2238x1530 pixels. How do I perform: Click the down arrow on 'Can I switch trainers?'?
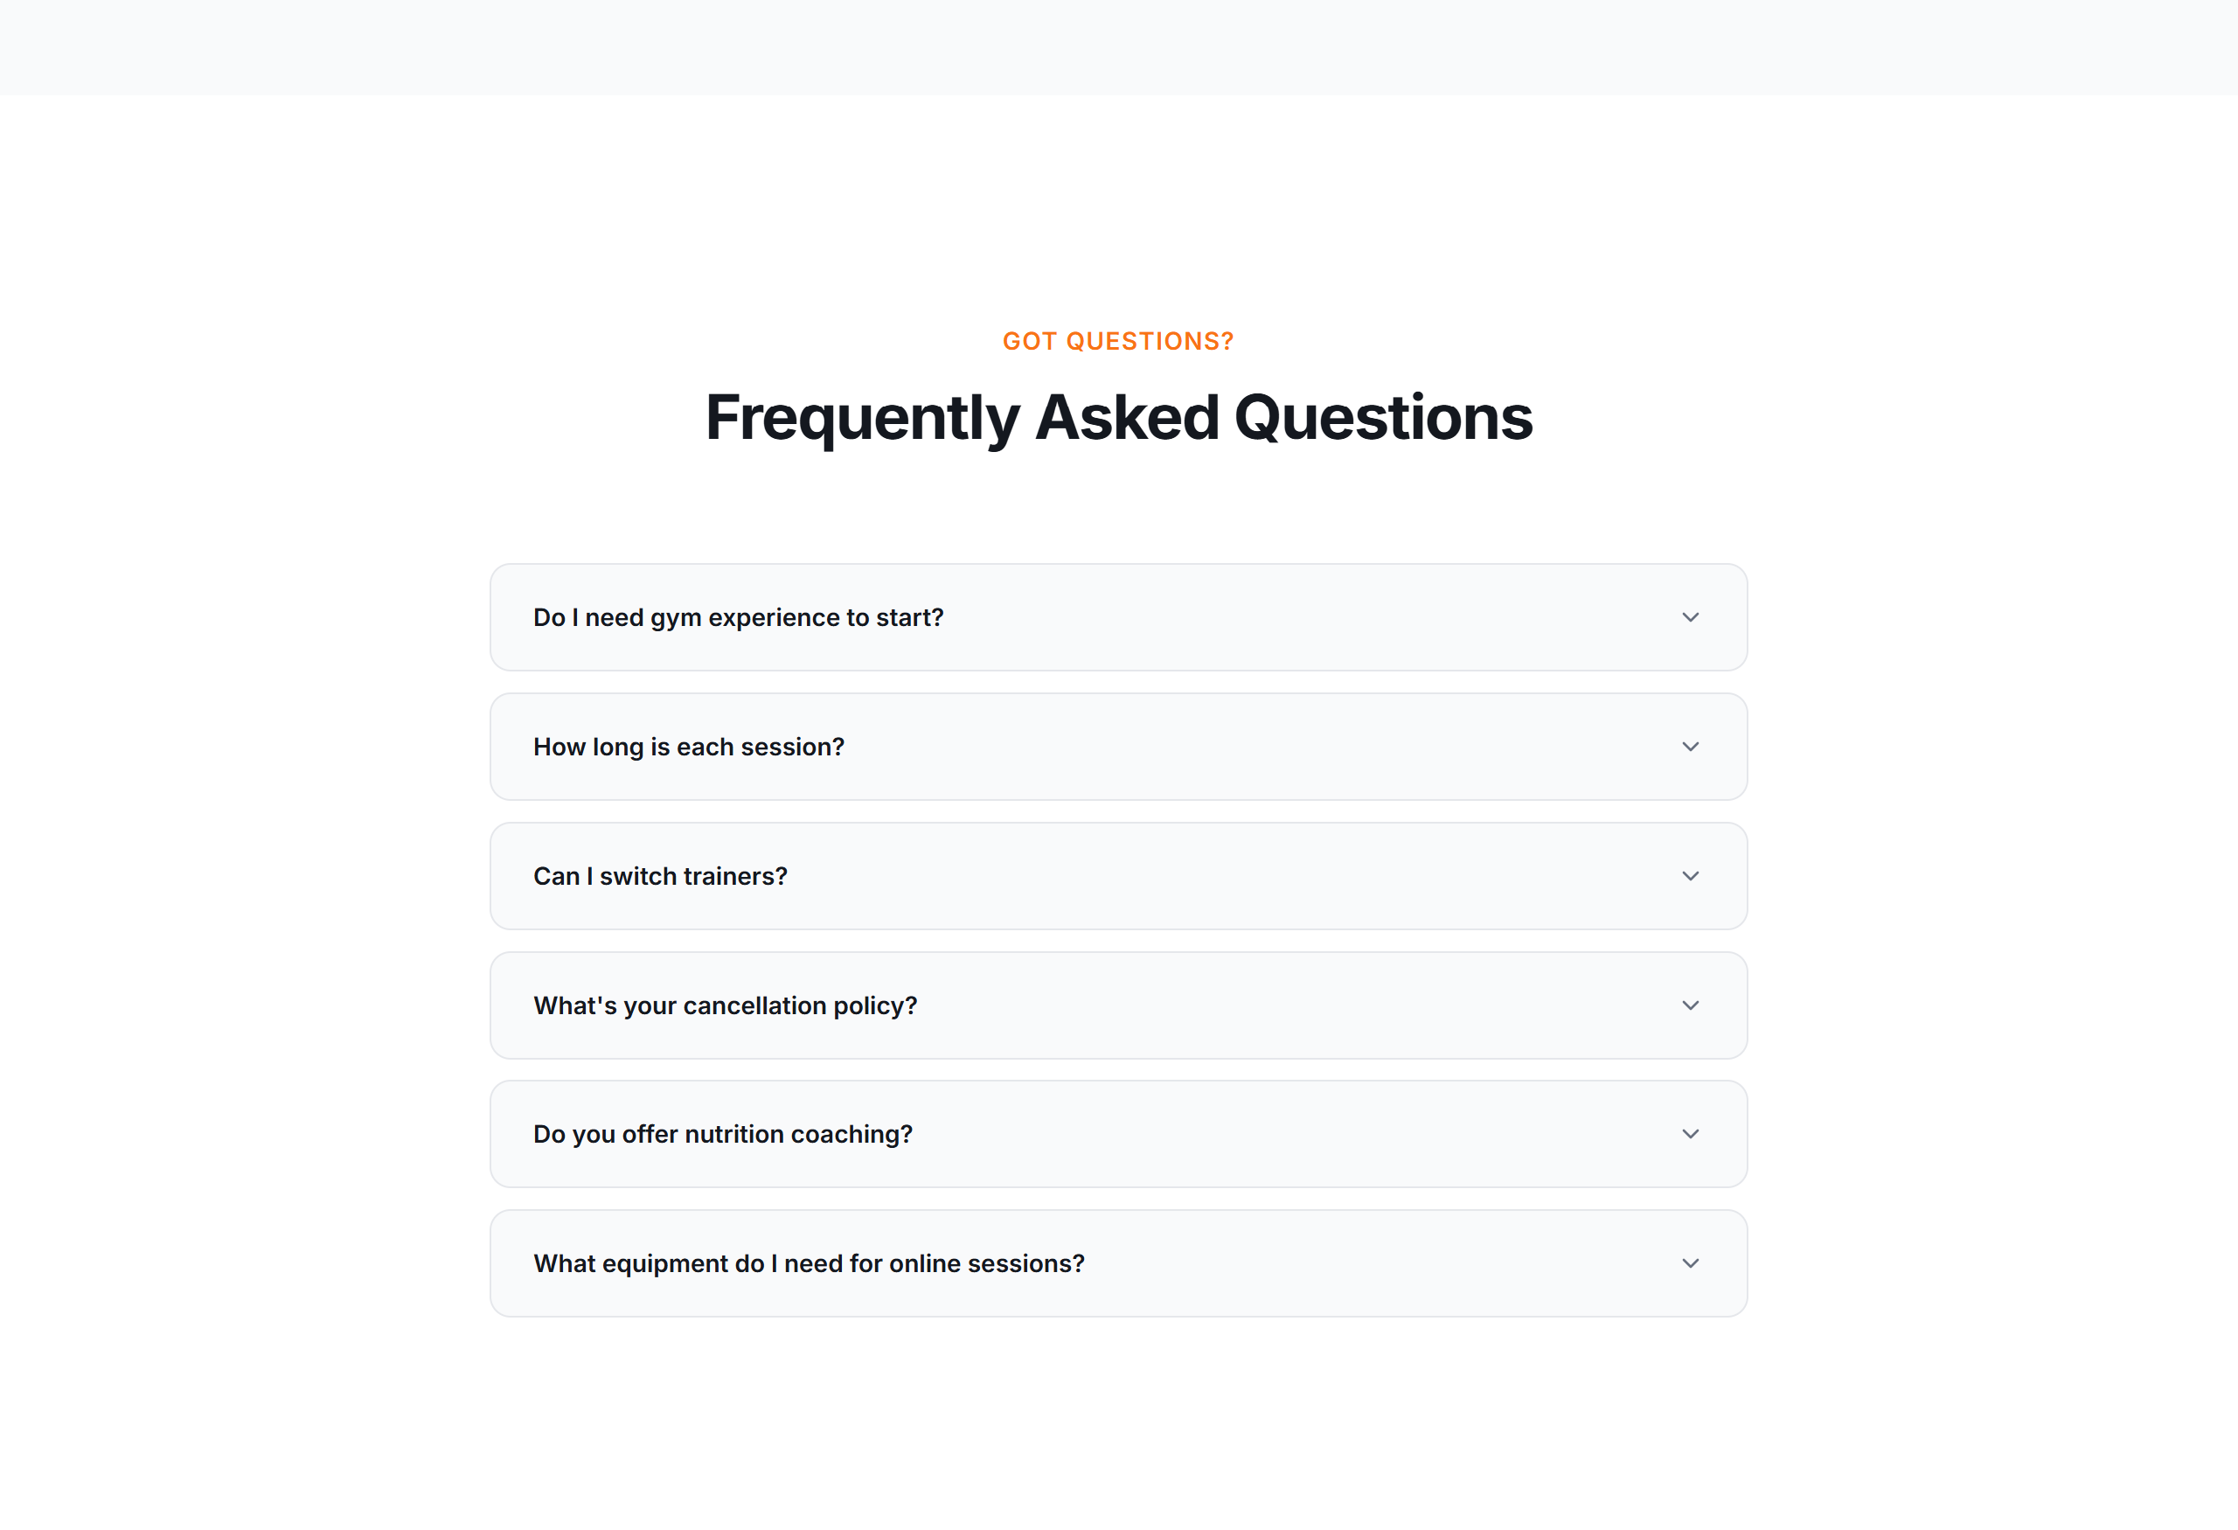point(1690,875)
